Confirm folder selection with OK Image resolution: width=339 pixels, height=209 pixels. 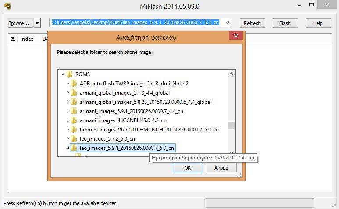coord(188,168)
